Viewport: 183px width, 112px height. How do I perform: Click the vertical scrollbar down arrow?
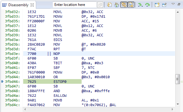pos(178,104)
